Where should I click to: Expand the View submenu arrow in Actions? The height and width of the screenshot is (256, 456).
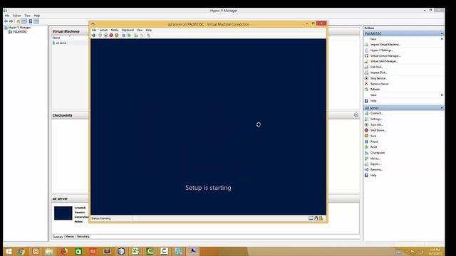pos(442,95)
